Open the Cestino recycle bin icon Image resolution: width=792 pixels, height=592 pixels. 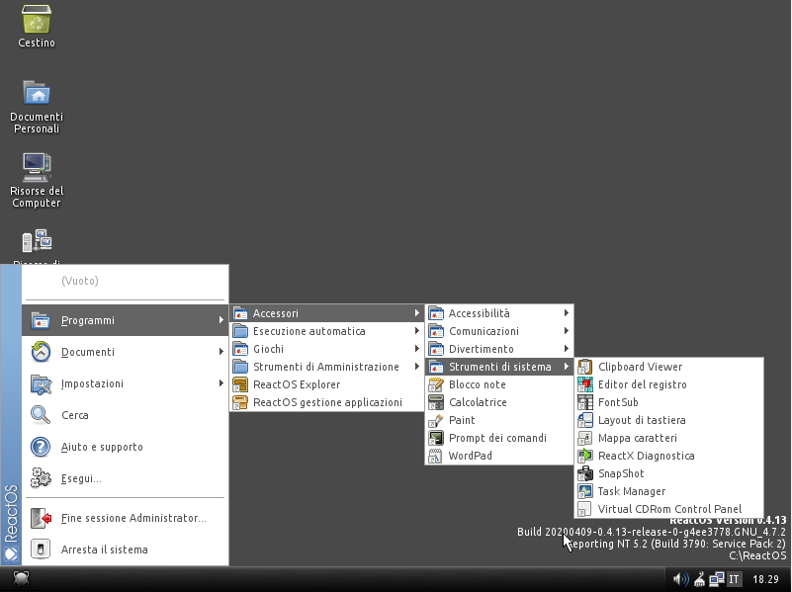click(37, 20)
